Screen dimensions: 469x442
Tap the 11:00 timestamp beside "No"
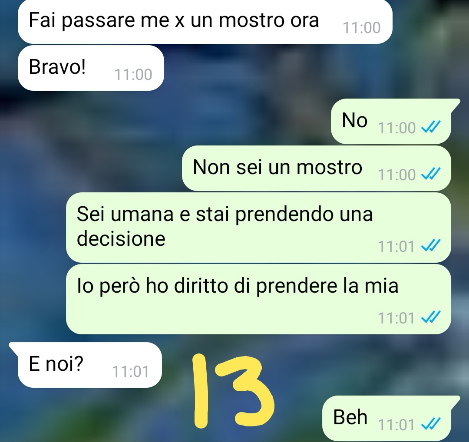pyautogui.click(x=397, y=128)
